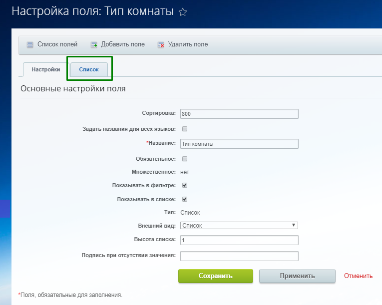Click the favorites star next to title

pyautogui.click(x=183, y=12)
